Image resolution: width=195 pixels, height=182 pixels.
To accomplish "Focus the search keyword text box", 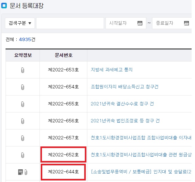I will (x=70, y=23).
